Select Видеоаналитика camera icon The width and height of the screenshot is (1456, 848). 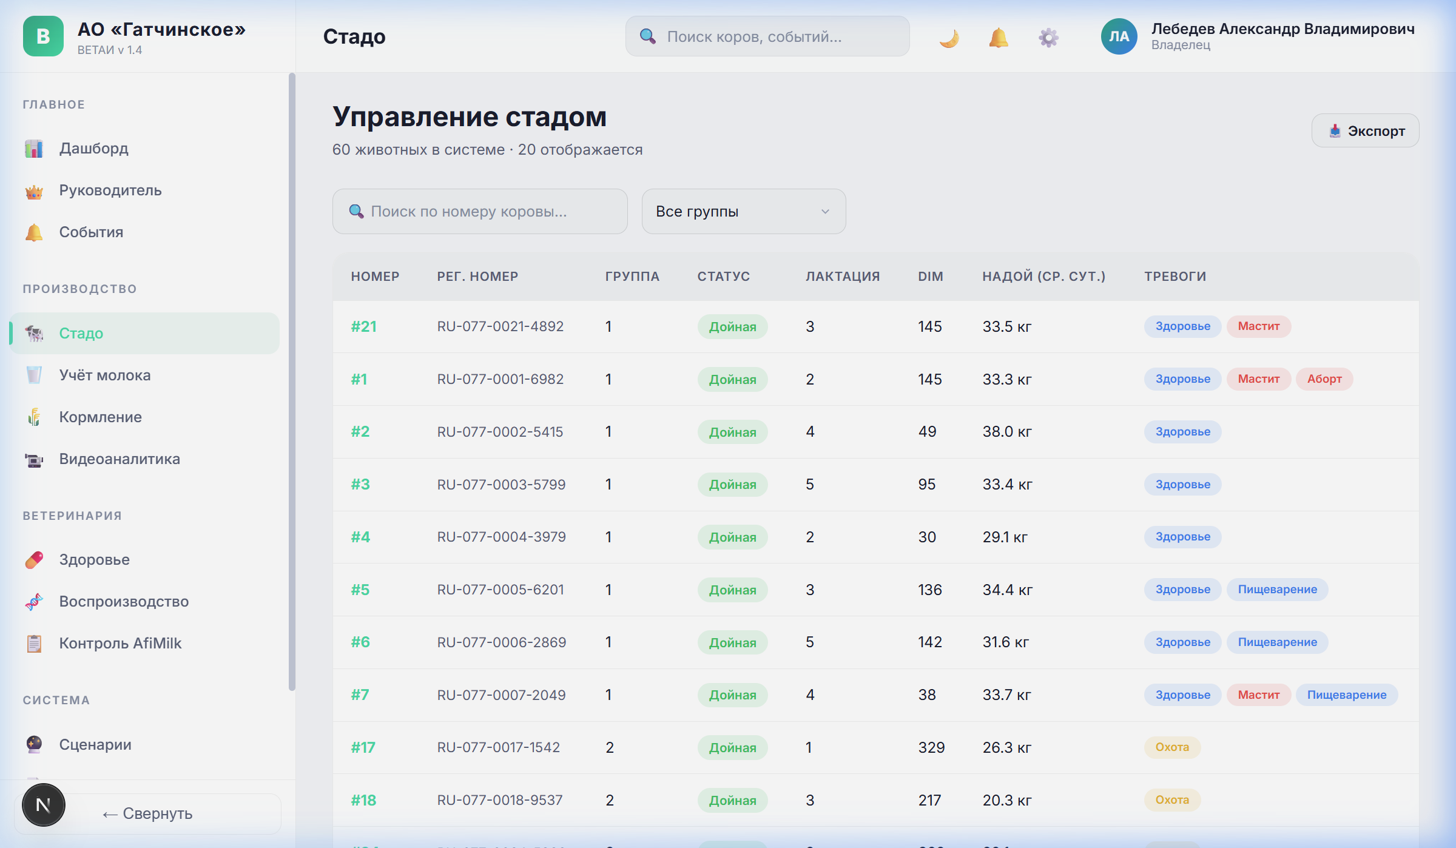(35, 460)
